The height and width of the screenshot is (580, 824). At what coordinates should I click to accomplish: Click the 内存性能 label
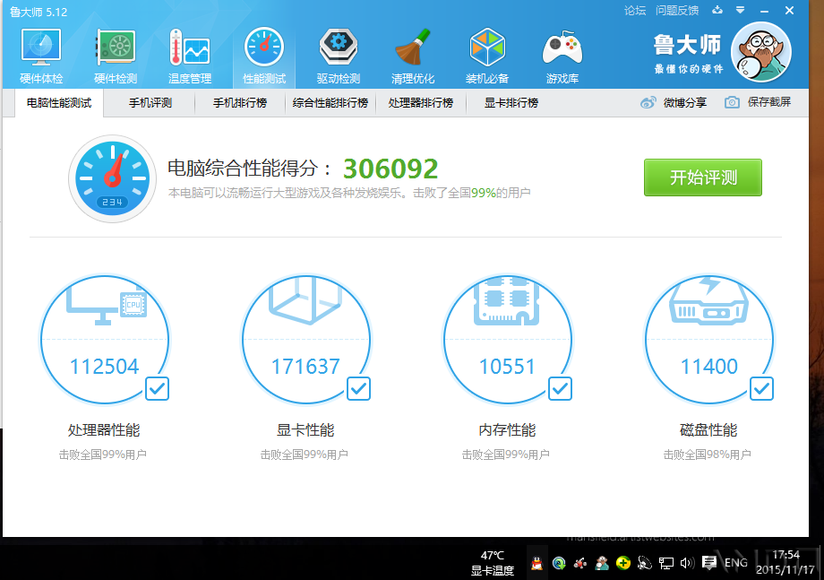pos(507,430)
